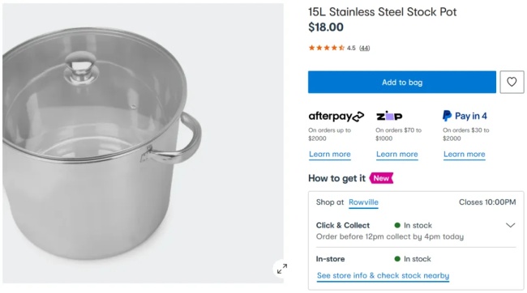Expand product image to fullscreen
Screen dimensions: 527x293
(x=282, y=269)
